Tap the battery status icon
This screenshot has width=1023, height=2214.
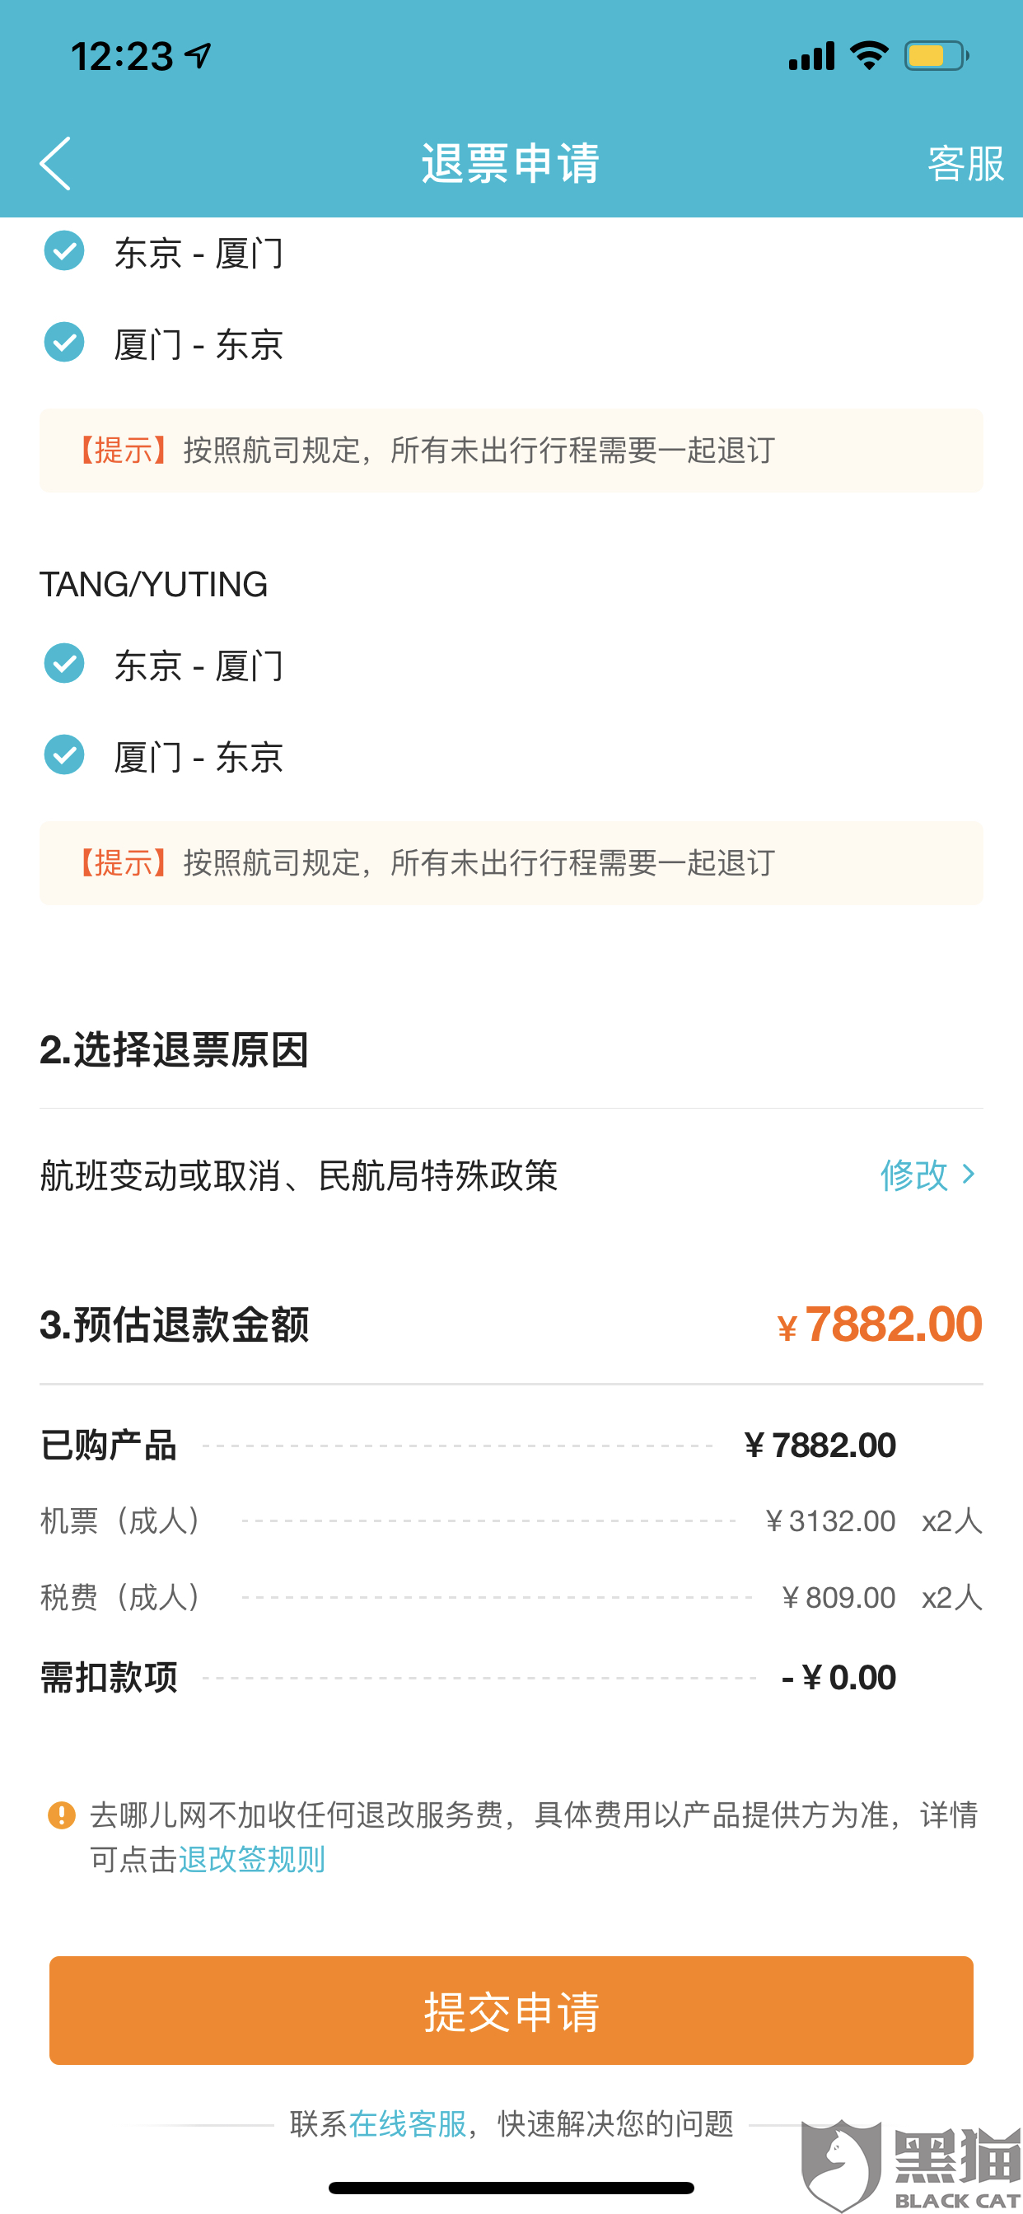point(936,57)
